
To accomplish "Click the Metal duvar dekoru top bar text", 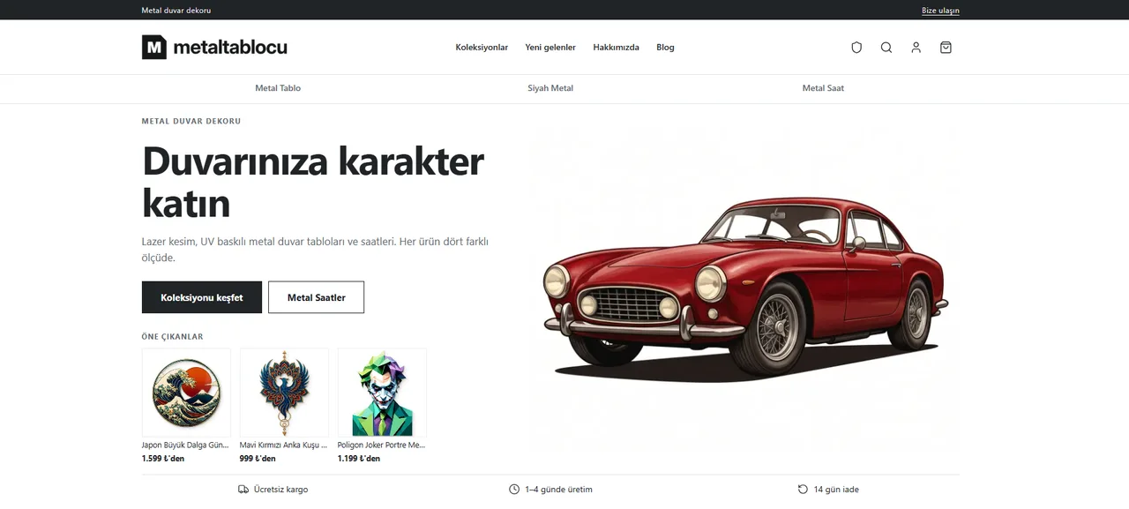I will coord(176,11).
